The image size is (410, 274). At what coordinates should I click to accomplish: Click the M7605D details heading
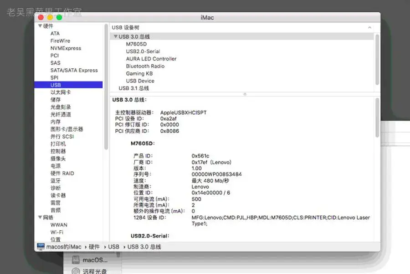tap(143, 143)
